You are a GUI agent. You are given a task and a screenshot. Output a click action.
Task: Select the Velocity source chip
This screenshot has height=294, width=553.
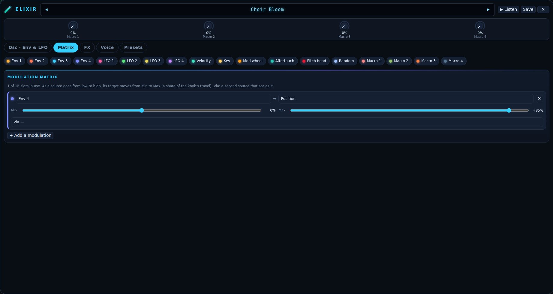[x=202, y=61]
